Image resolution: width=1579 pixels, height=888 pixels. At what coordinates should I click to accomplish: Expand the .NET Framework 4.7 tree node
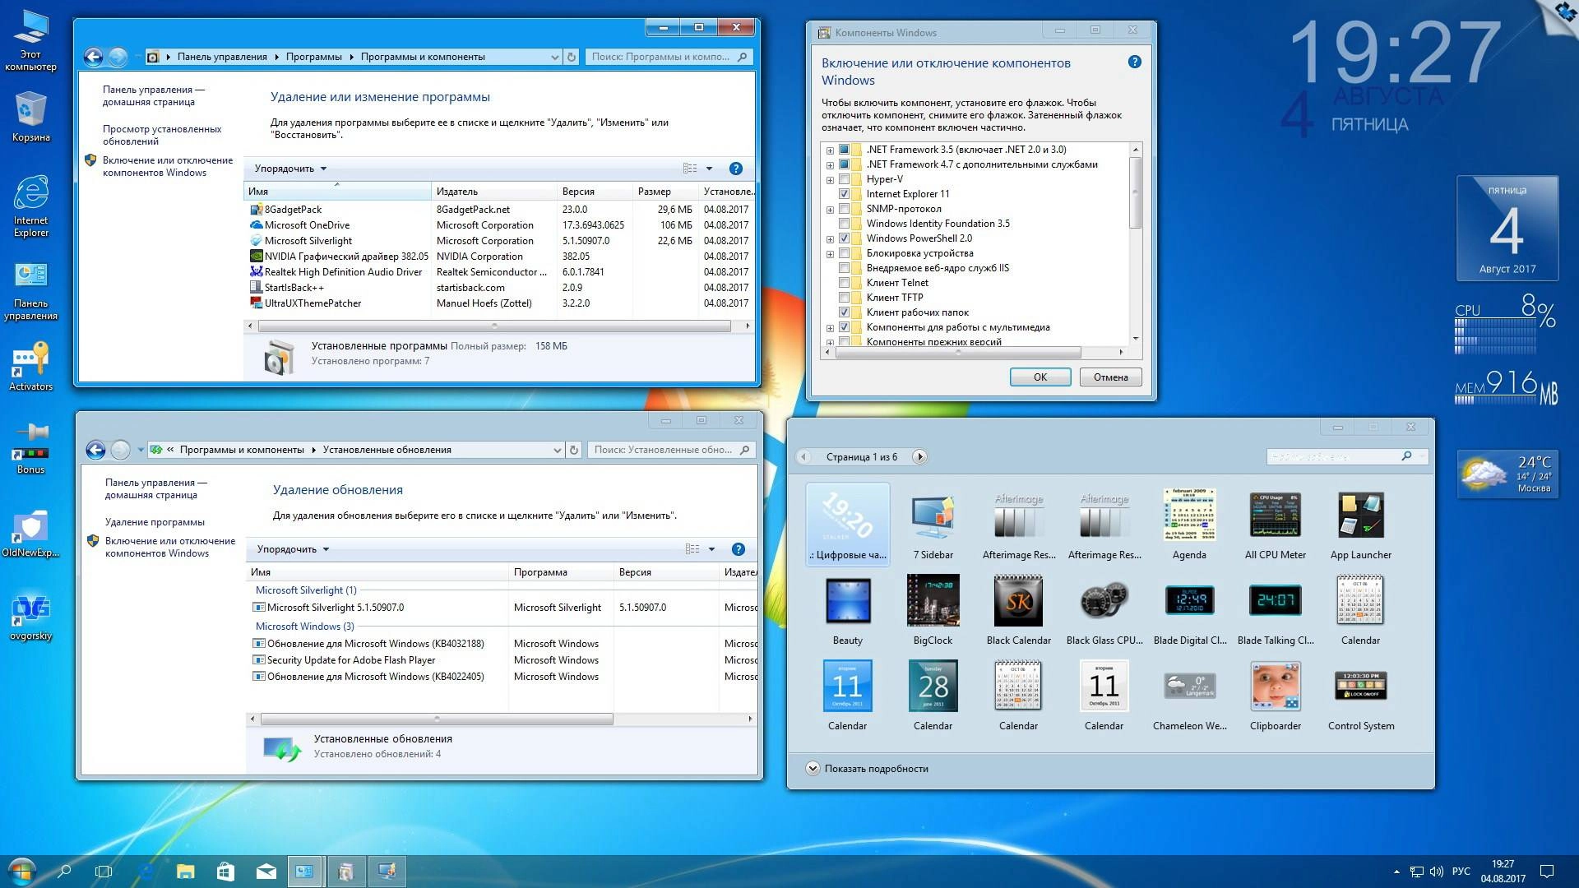[x=830, y=165]
